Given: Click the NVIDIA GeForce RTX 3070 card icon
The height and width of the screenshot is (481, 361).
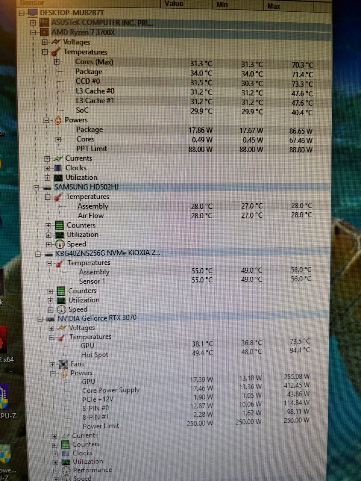Looking at the screenshot, I should 50,319.
